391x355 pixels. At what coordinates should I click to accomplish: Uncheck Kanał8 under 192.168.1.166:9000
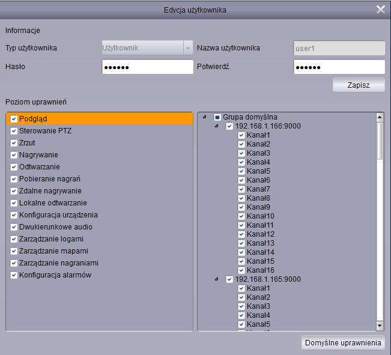pyautogui.click(x=241, y=198)
